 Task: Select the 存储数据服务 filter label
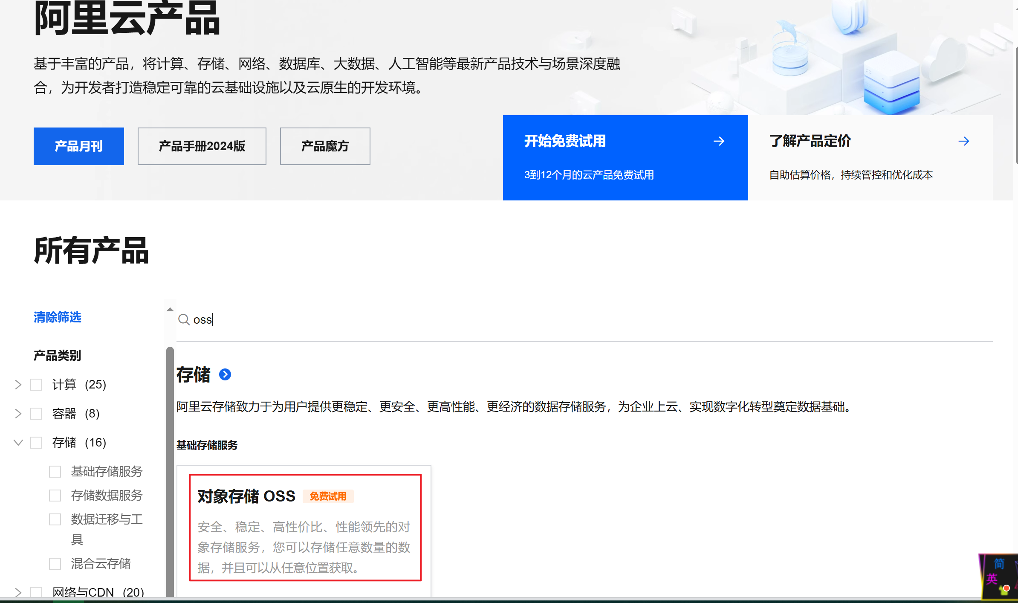(107, 496)
